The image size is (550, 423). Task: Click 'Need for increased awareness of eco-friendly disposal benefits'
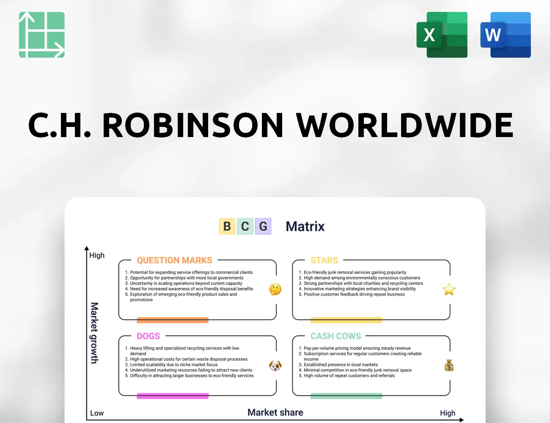(x=192, y=289)
